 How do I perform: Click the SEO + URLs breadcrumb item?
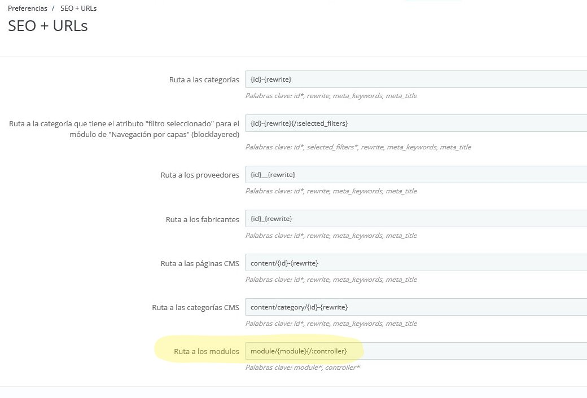[x=78, y=8]
